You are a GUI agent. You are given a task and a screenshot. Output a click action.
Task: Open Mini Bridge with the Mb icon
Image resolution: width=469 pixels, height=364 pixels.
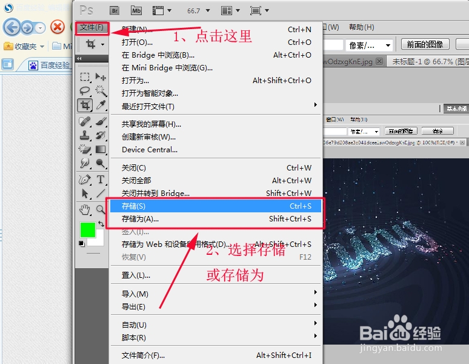[136, 11]
